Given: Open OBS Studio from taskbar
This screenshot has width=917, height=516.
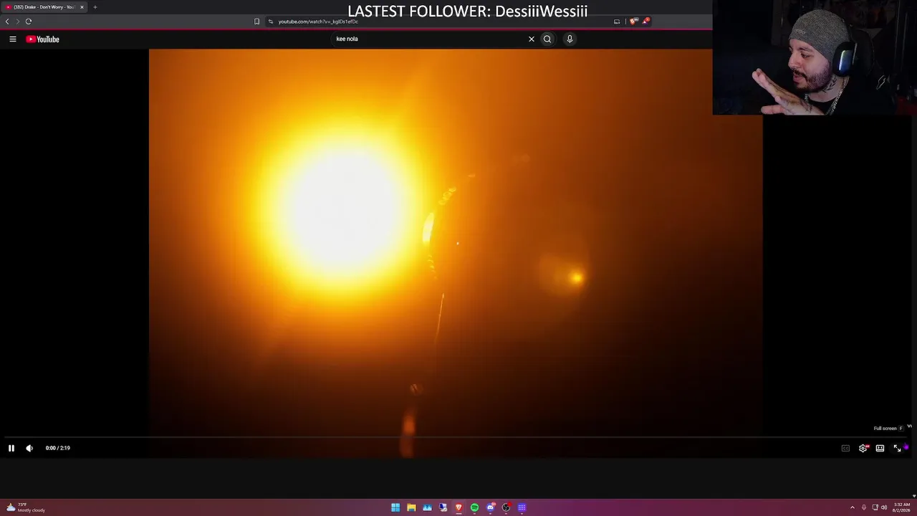Looking at the screenshot, I should [x=506, y=507].
